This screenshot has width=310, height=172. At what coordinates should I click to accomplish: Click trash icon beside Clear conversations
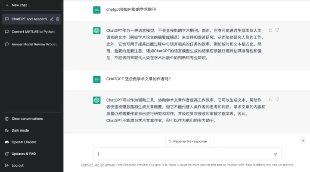[7, 119]
